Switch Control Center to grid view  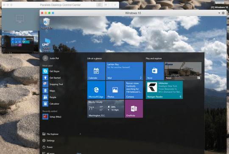tap(100, 5)
